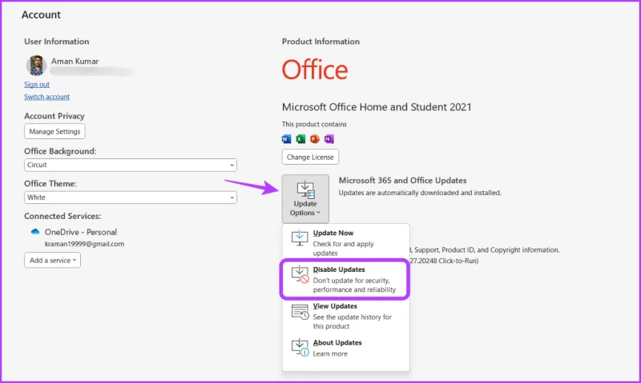Click Aman Kumar's profile picture

36,66
